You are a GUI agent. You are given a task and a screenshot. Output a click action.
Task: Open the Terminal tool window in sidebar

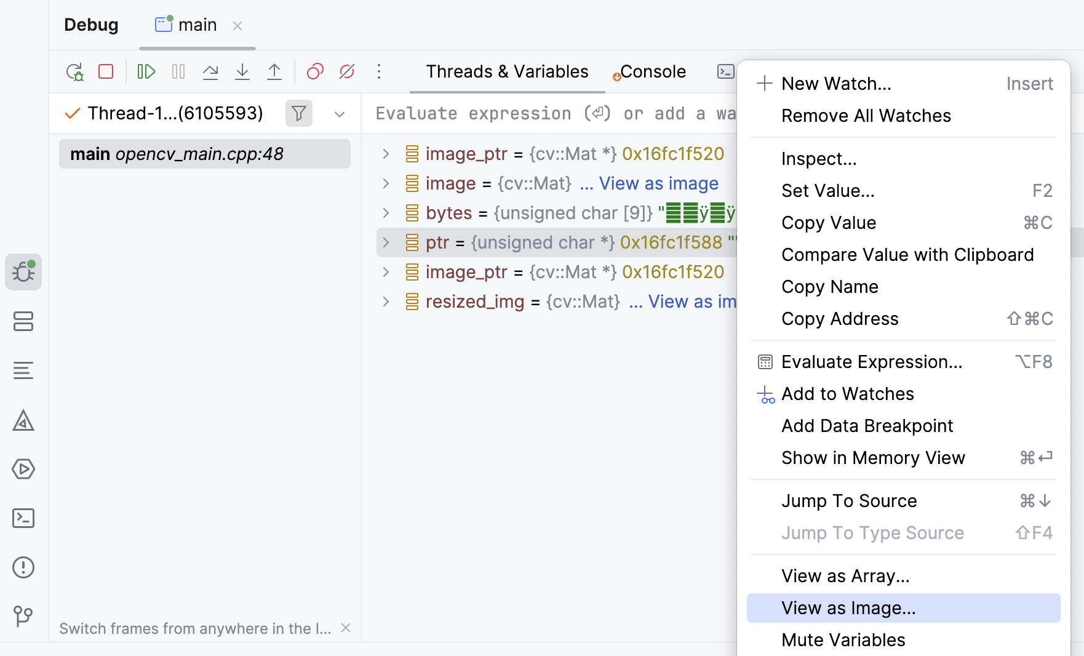point(23,518)
